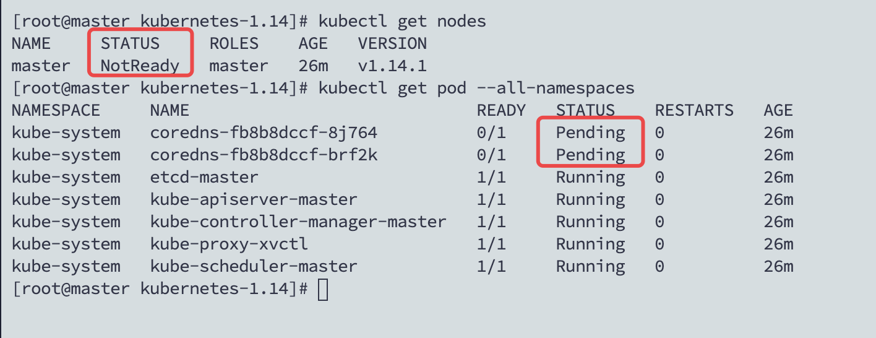This screenshot has width=876, height=338.
Task: Click the kube-proxy-xvctl pod name
Action: 229,244
